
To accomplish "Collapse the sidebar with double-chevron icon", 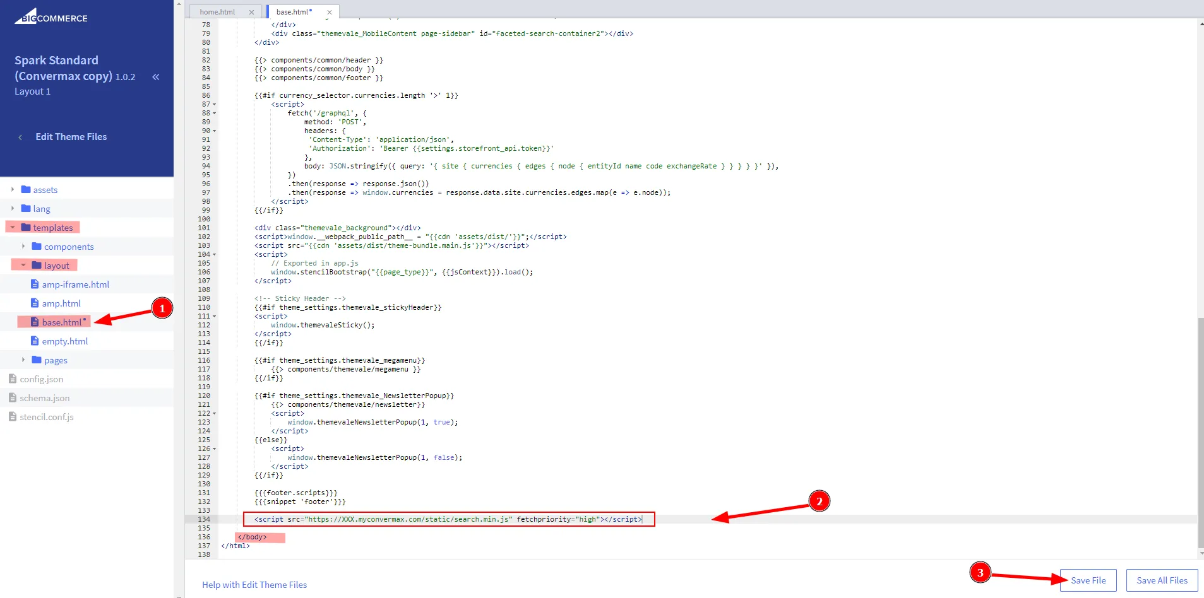I will click(x=155, y=77).
